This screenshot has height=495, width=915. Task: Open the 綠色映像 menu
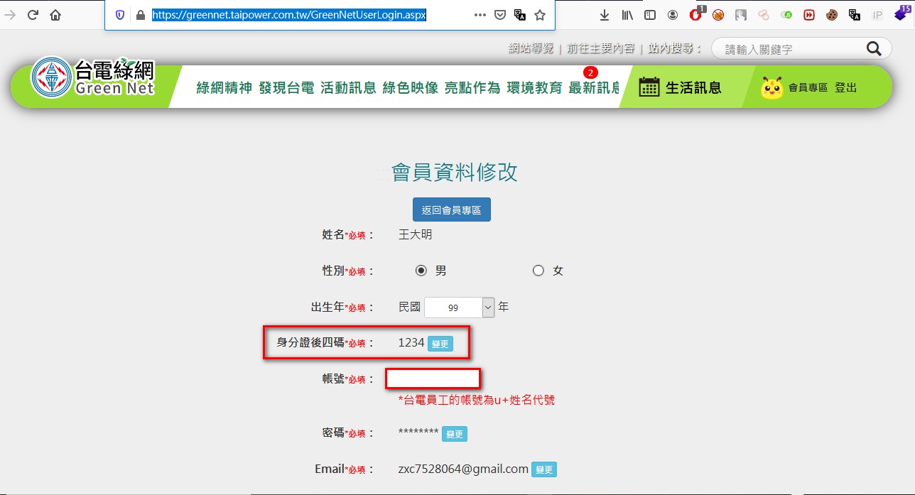coord(411,88)
